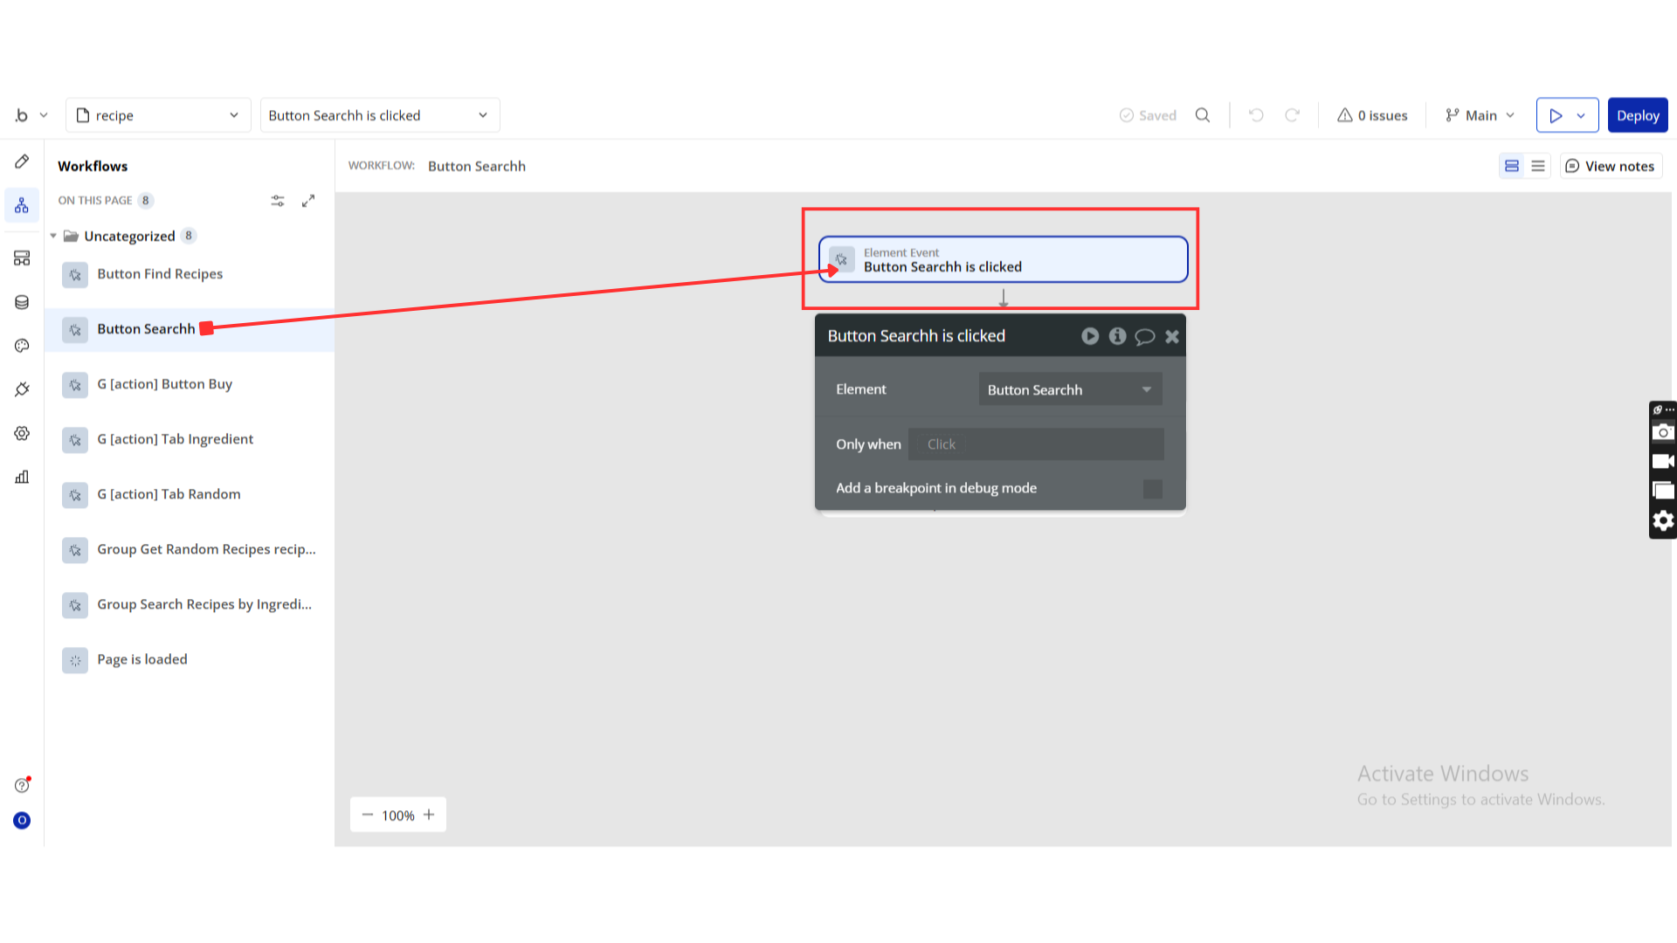Screen dimensions: 1677x943
Task: Click the zoom in plus control
Action: [x=429, y=815]
